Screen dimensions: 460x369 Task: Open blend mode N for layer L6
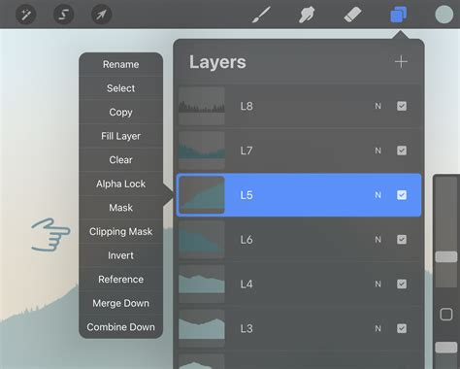(378, 240)
